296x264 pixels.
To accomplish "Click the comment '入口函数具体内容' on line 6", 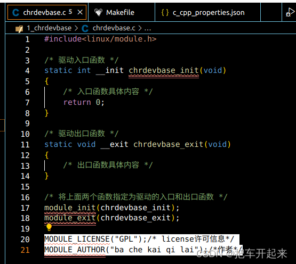I will 108,92.
